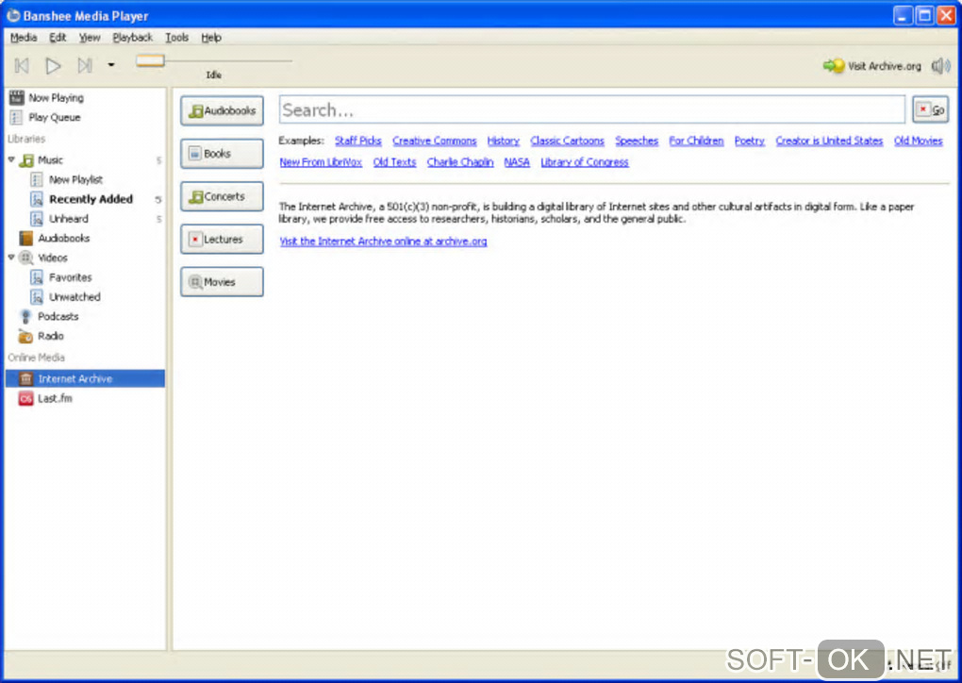Viewport: 962px width, 683px height.
Task: Click the Visit Archive.org toolbar button
Action: (x=871, y=66)
